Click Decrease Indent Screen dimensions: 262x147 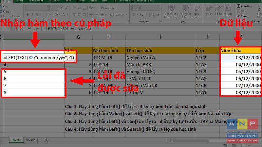(91, 15)
